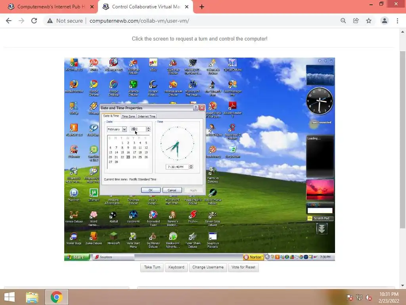Click the sunset photo sidebar gadget
The width and height of the screenshot is (406, 305).
tap(320, 189)
